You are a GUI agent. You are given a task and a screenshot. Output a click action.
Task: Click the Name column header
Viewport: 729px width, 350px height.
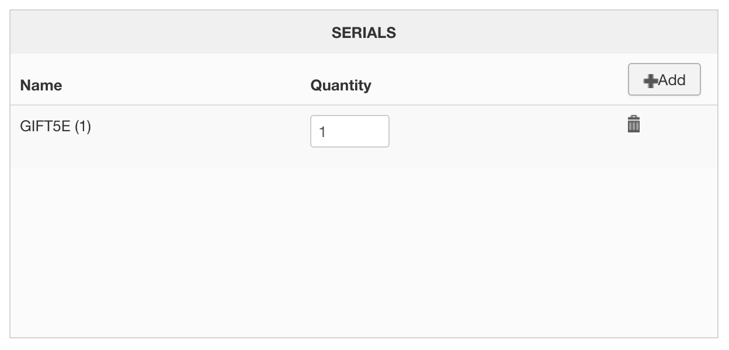click(x=41, y=85)
